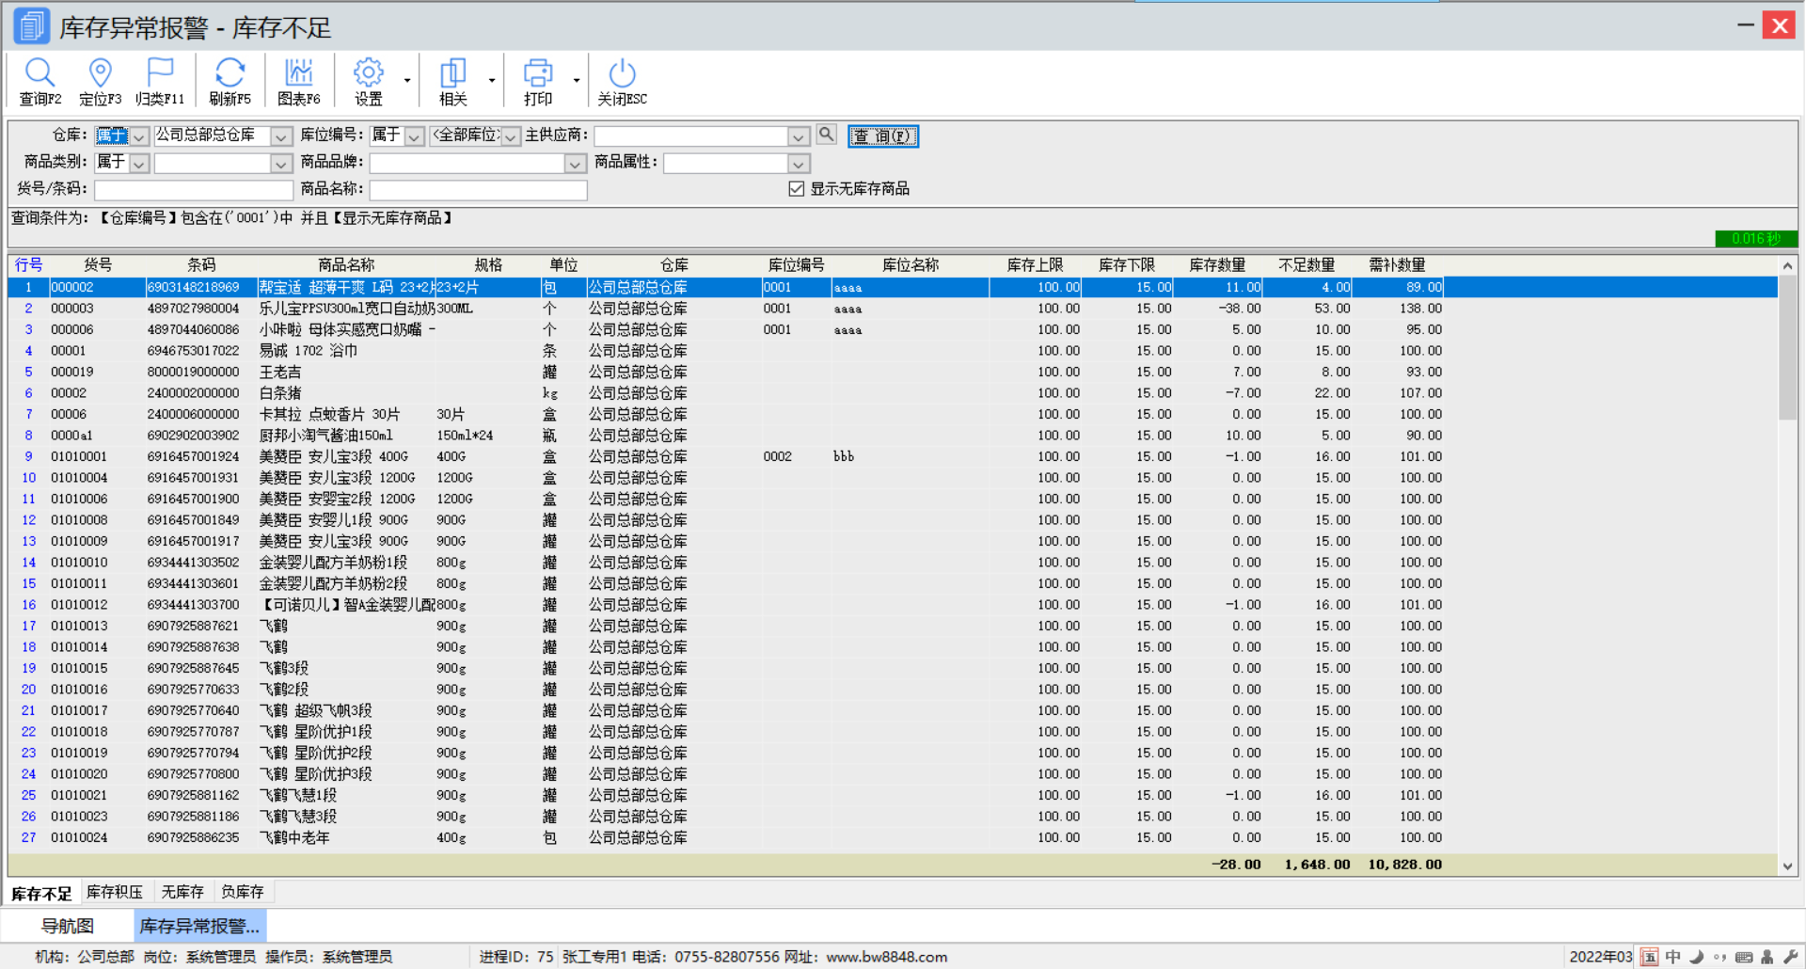This screenshot has width=1806, height=969.
Task: Click the 关闭ESC power icon
Action: pos(622,73)
